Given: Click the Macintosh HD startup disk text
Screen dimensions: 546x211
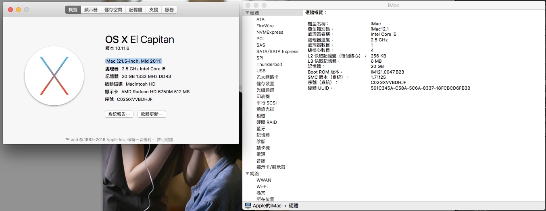Looking at the screenshot, I should [140, 84].
